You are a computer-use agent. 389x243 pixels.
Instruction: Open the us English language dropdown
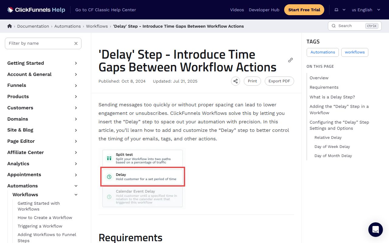coord(366,10)
